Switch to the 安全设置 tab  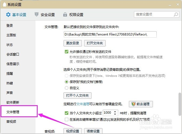[x=45, y=15]
